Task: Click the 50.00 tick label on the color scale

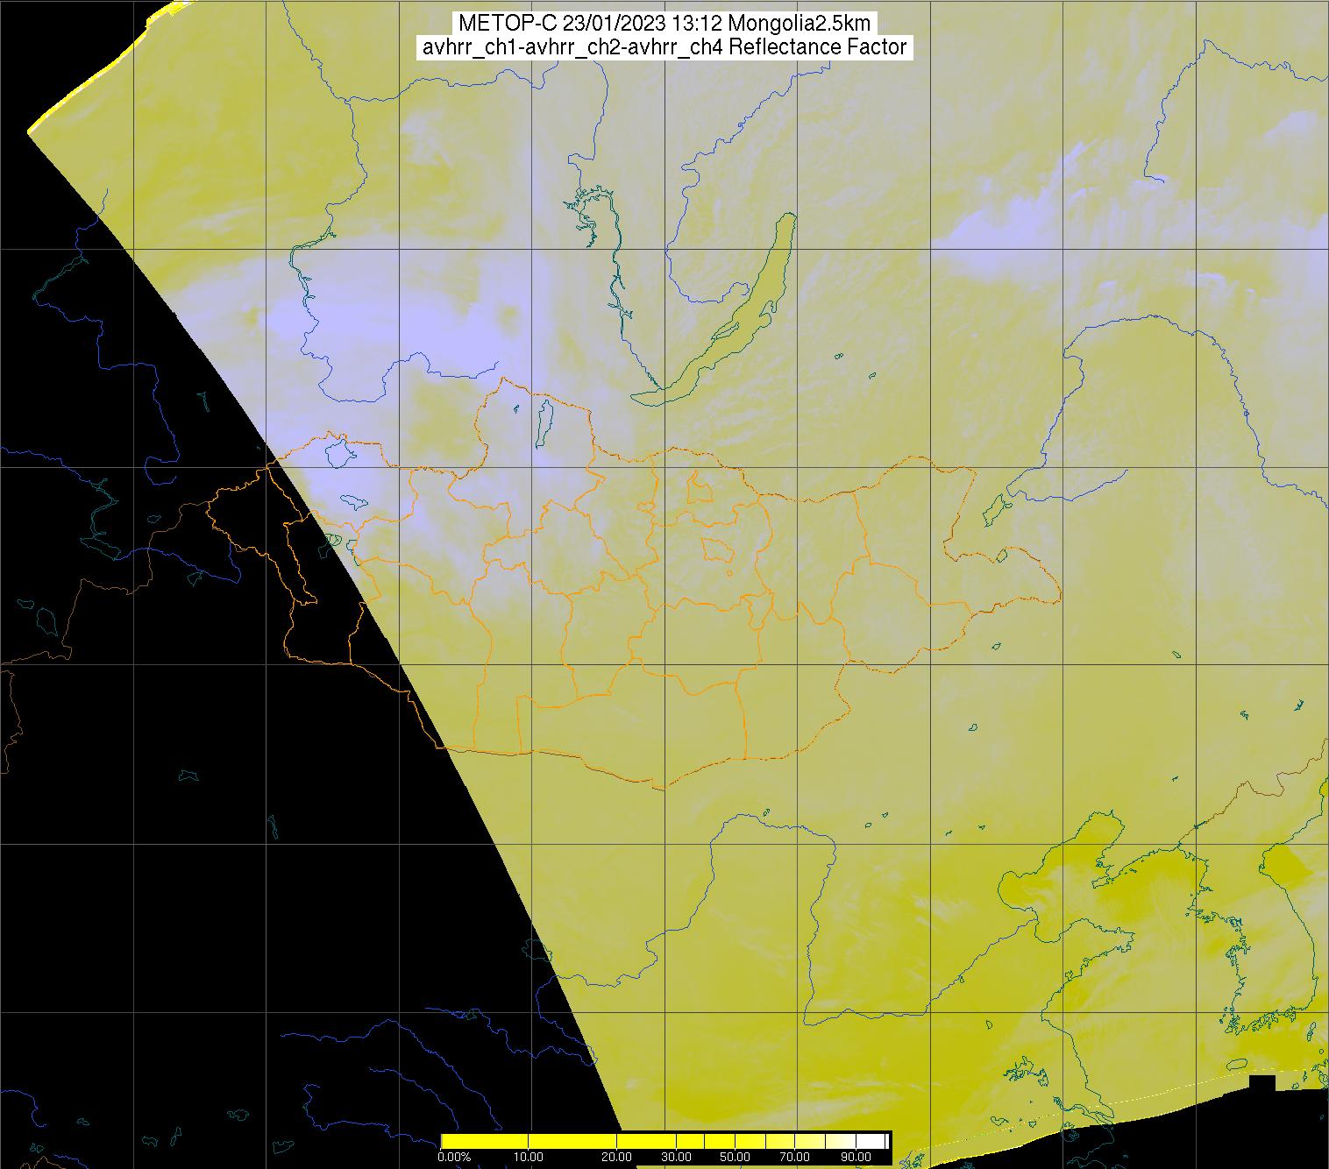Action: pyautogui.click(x=734, y=1158)
